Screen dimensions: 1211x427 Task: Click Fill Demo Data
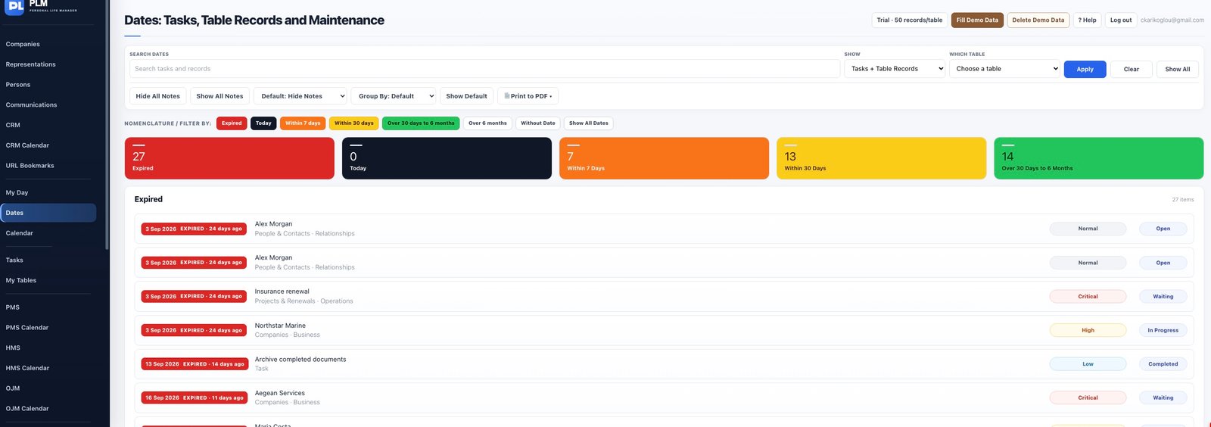pyautogui.click(x=977, y=20)
